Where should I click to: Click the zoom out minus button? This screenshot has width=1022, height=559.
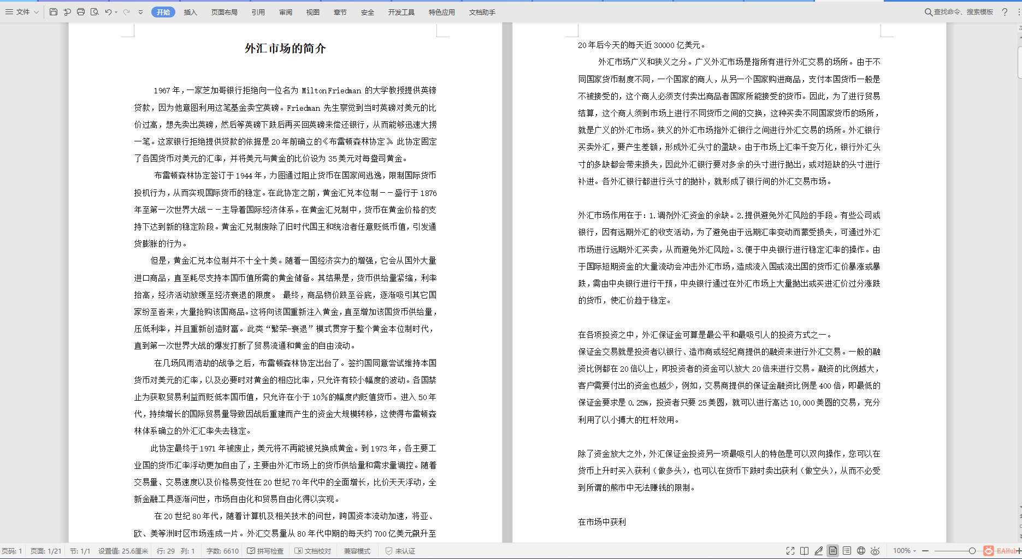coord(925,551)
